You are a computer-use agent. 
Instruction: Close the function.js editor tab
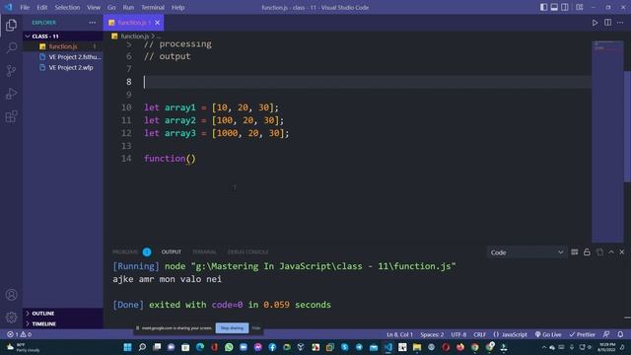tap(158, 23)
